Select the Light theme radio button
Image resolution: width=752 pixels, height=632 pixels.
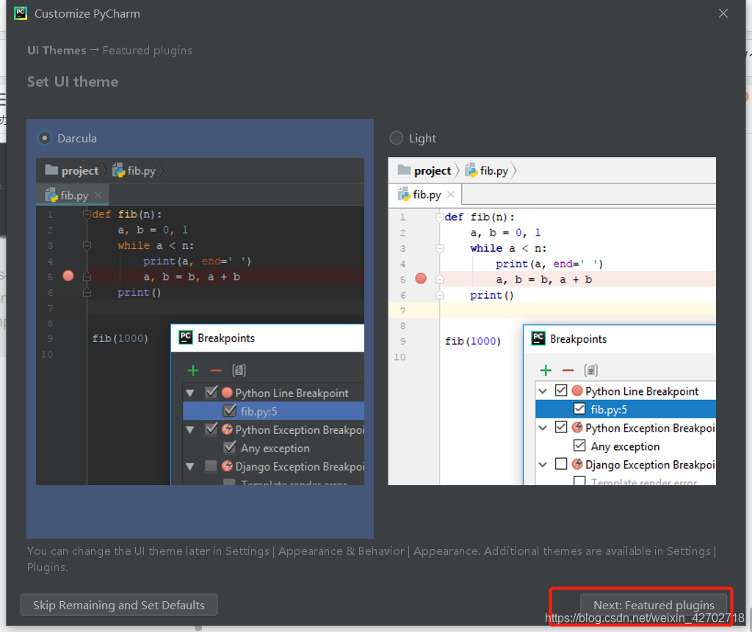click(396, 138)
